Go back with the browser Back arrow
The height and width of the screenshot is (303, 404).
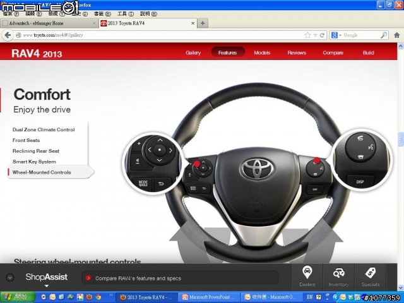[8, 35]
